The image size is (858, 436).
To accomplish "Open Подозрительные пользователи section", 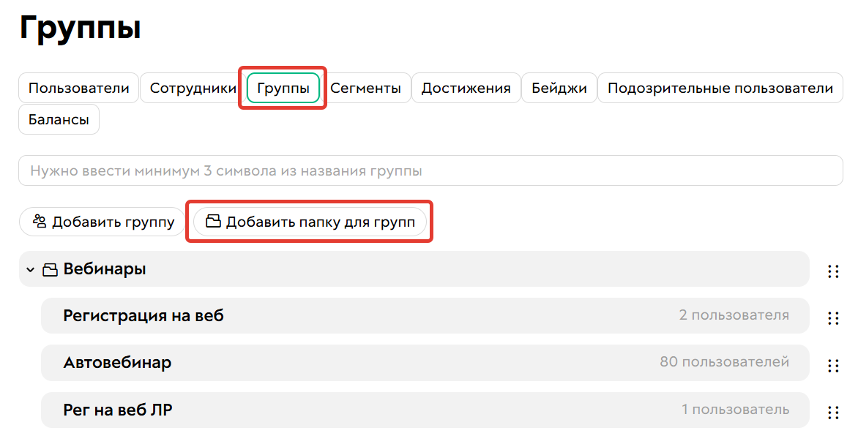I will pos(720,87).
